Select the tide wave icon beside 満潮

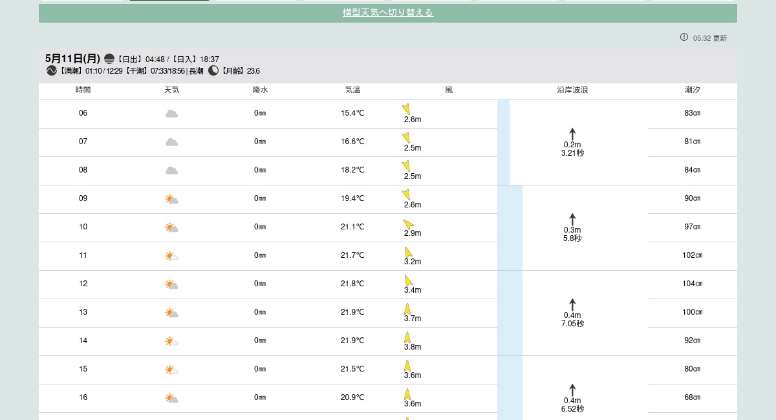coord(52,71)
